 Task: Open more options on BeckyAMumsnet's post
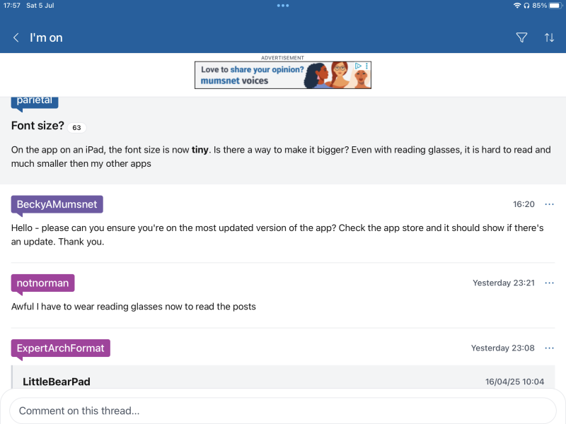[x=549, y=204]
